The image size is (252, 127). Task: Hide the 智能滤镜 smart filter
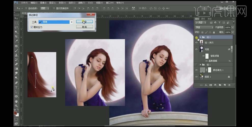203,56
